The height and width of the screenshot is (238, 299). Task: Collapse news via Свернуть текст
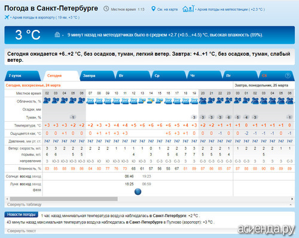(22, 231)
